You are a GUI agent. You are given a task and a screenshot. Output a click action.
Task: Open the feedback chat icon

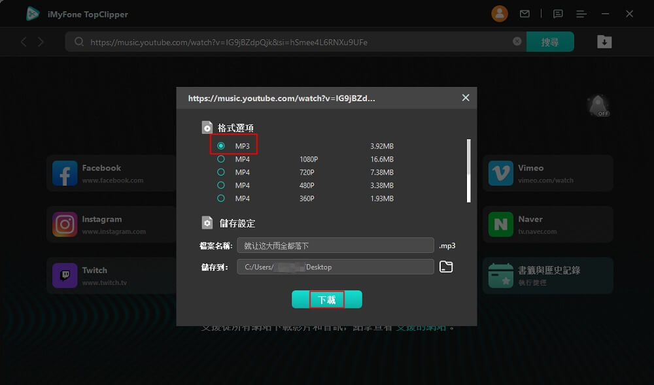[558, 14]
